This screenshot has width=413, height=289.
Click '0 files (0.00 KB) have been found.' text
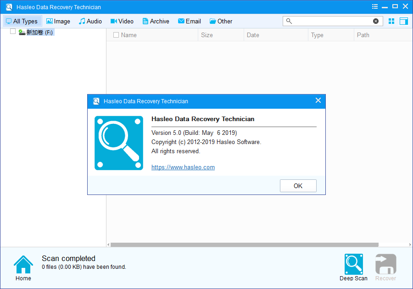pyautogui.click(x=84, y=267)
